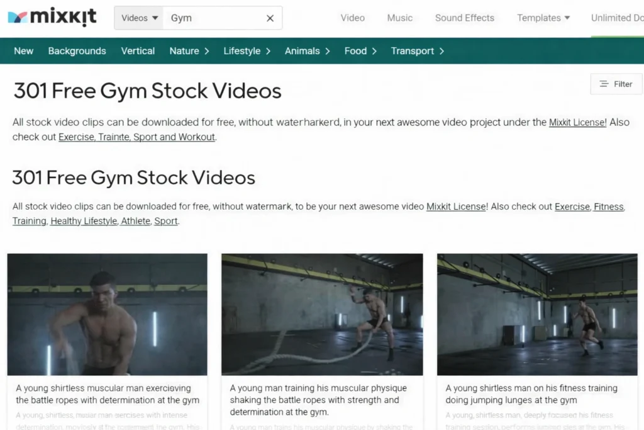Click the Gym search input field

point(213,18)
